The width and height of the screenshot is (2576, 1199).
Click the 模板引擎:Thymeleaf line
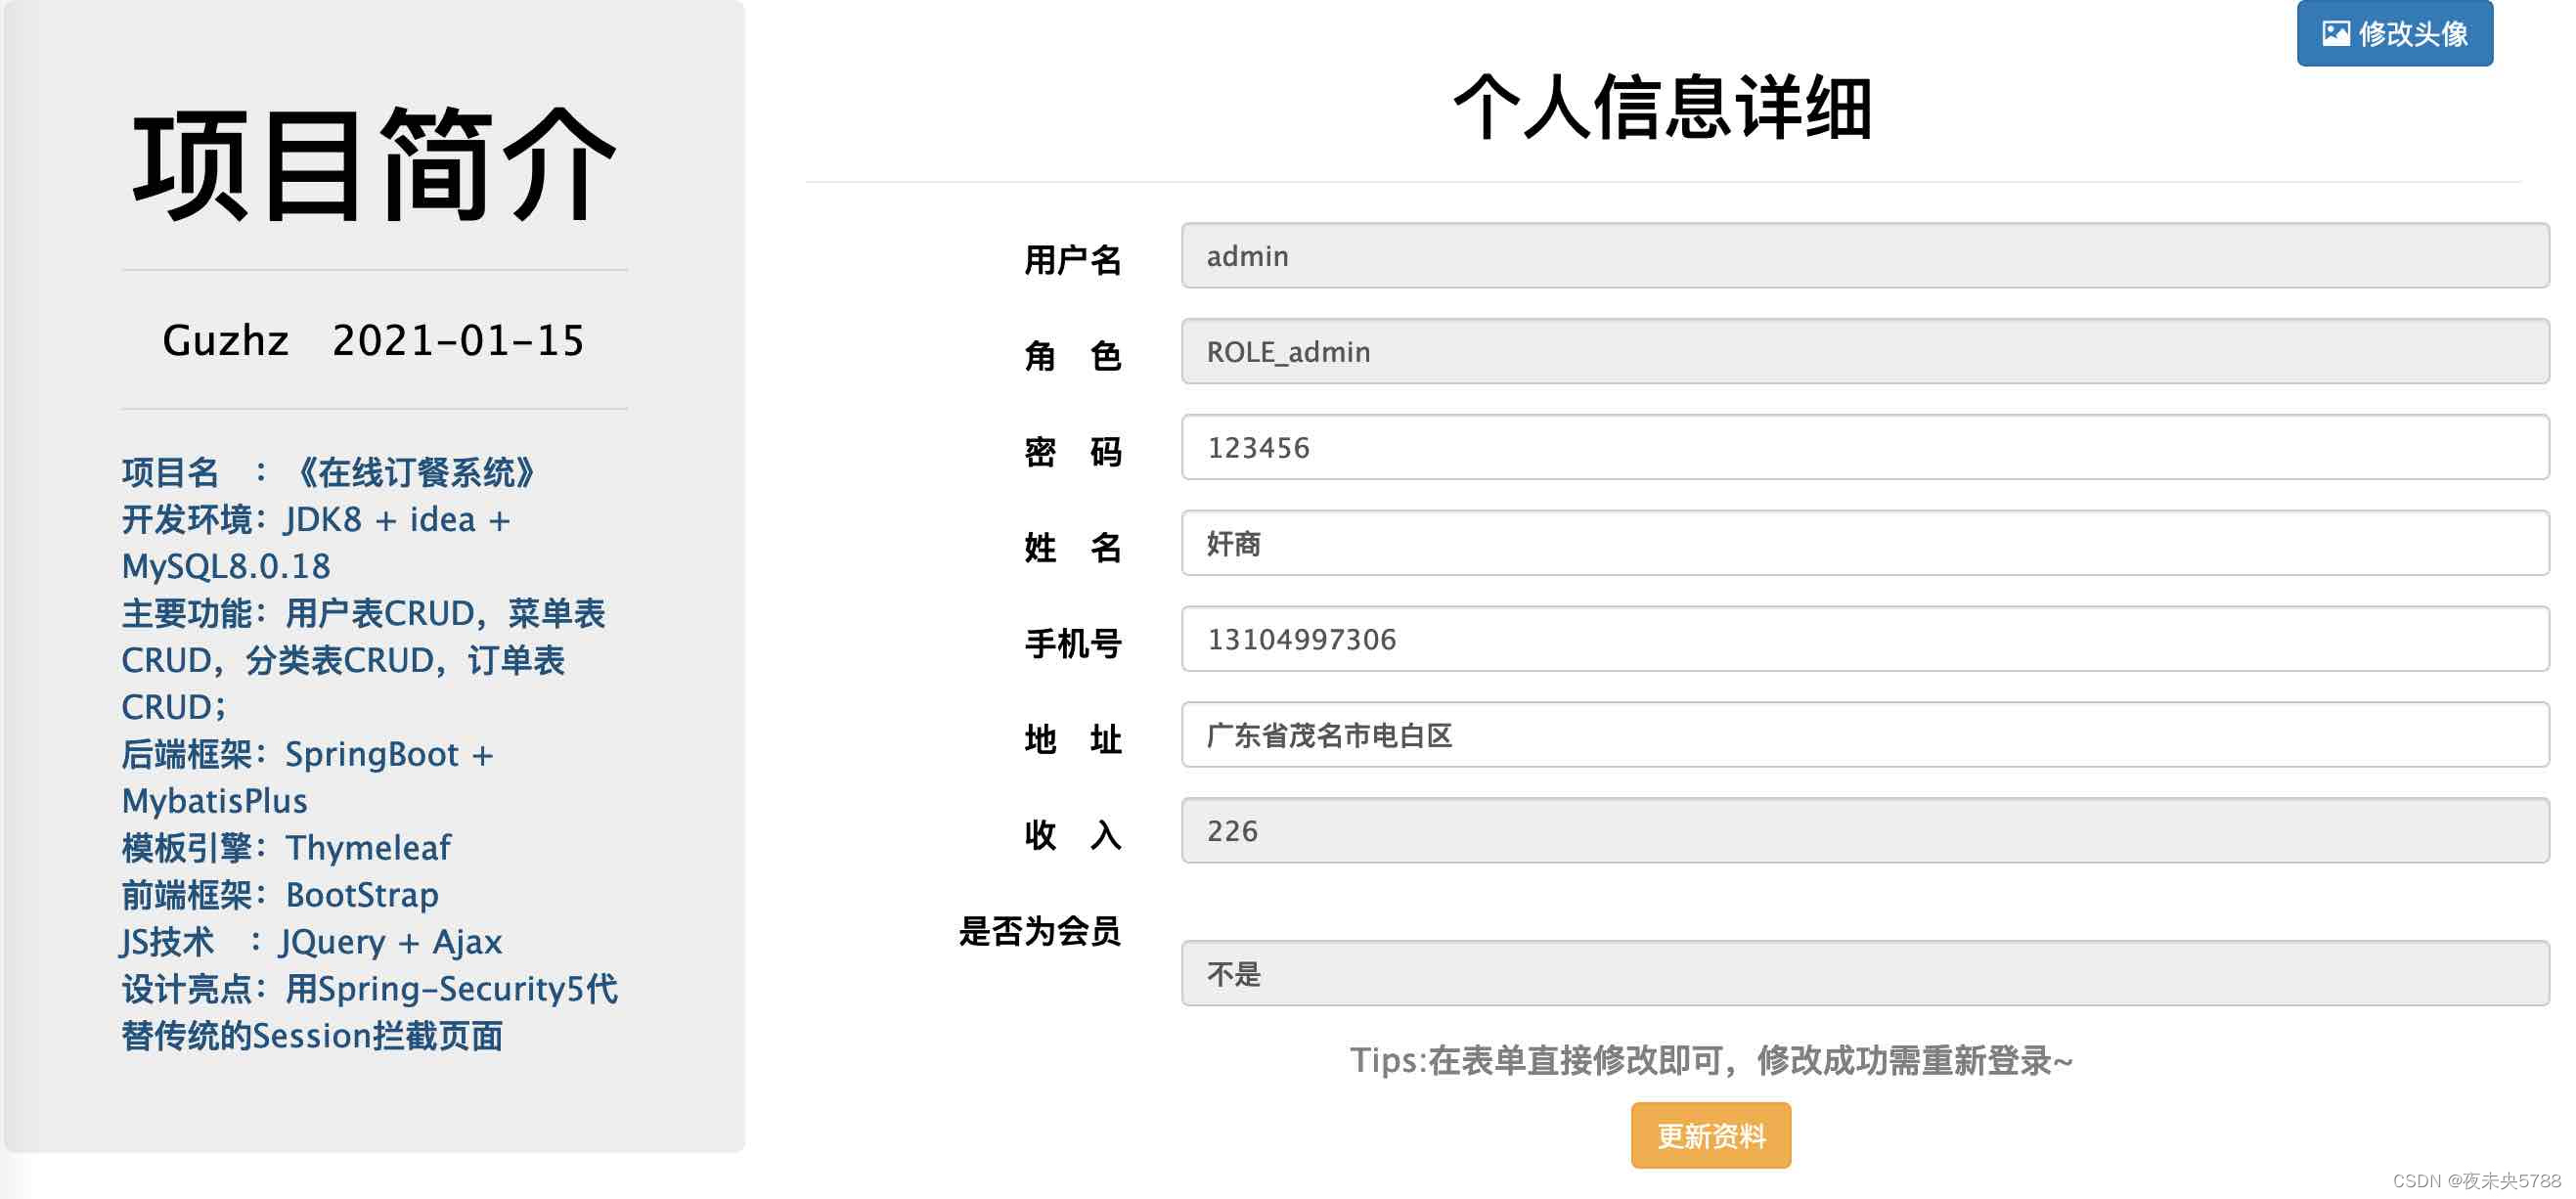[x=286, y=848]
